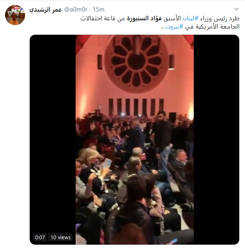Screen dimensions: 245x250
Task: Click right black letterbox of video
Action: [x=216, y=139]
